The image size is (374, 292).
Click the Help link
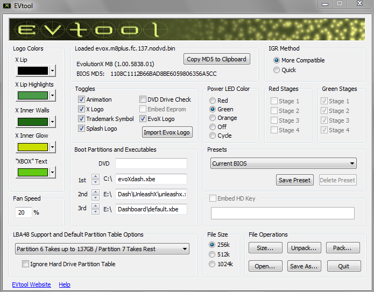(65, 284)
